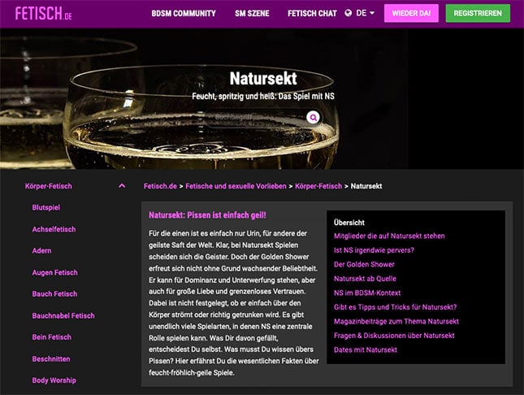The image size is (524, 395).
Task: Select Körper-Fetisch sidebar heading
Action: tap(49, 186)
